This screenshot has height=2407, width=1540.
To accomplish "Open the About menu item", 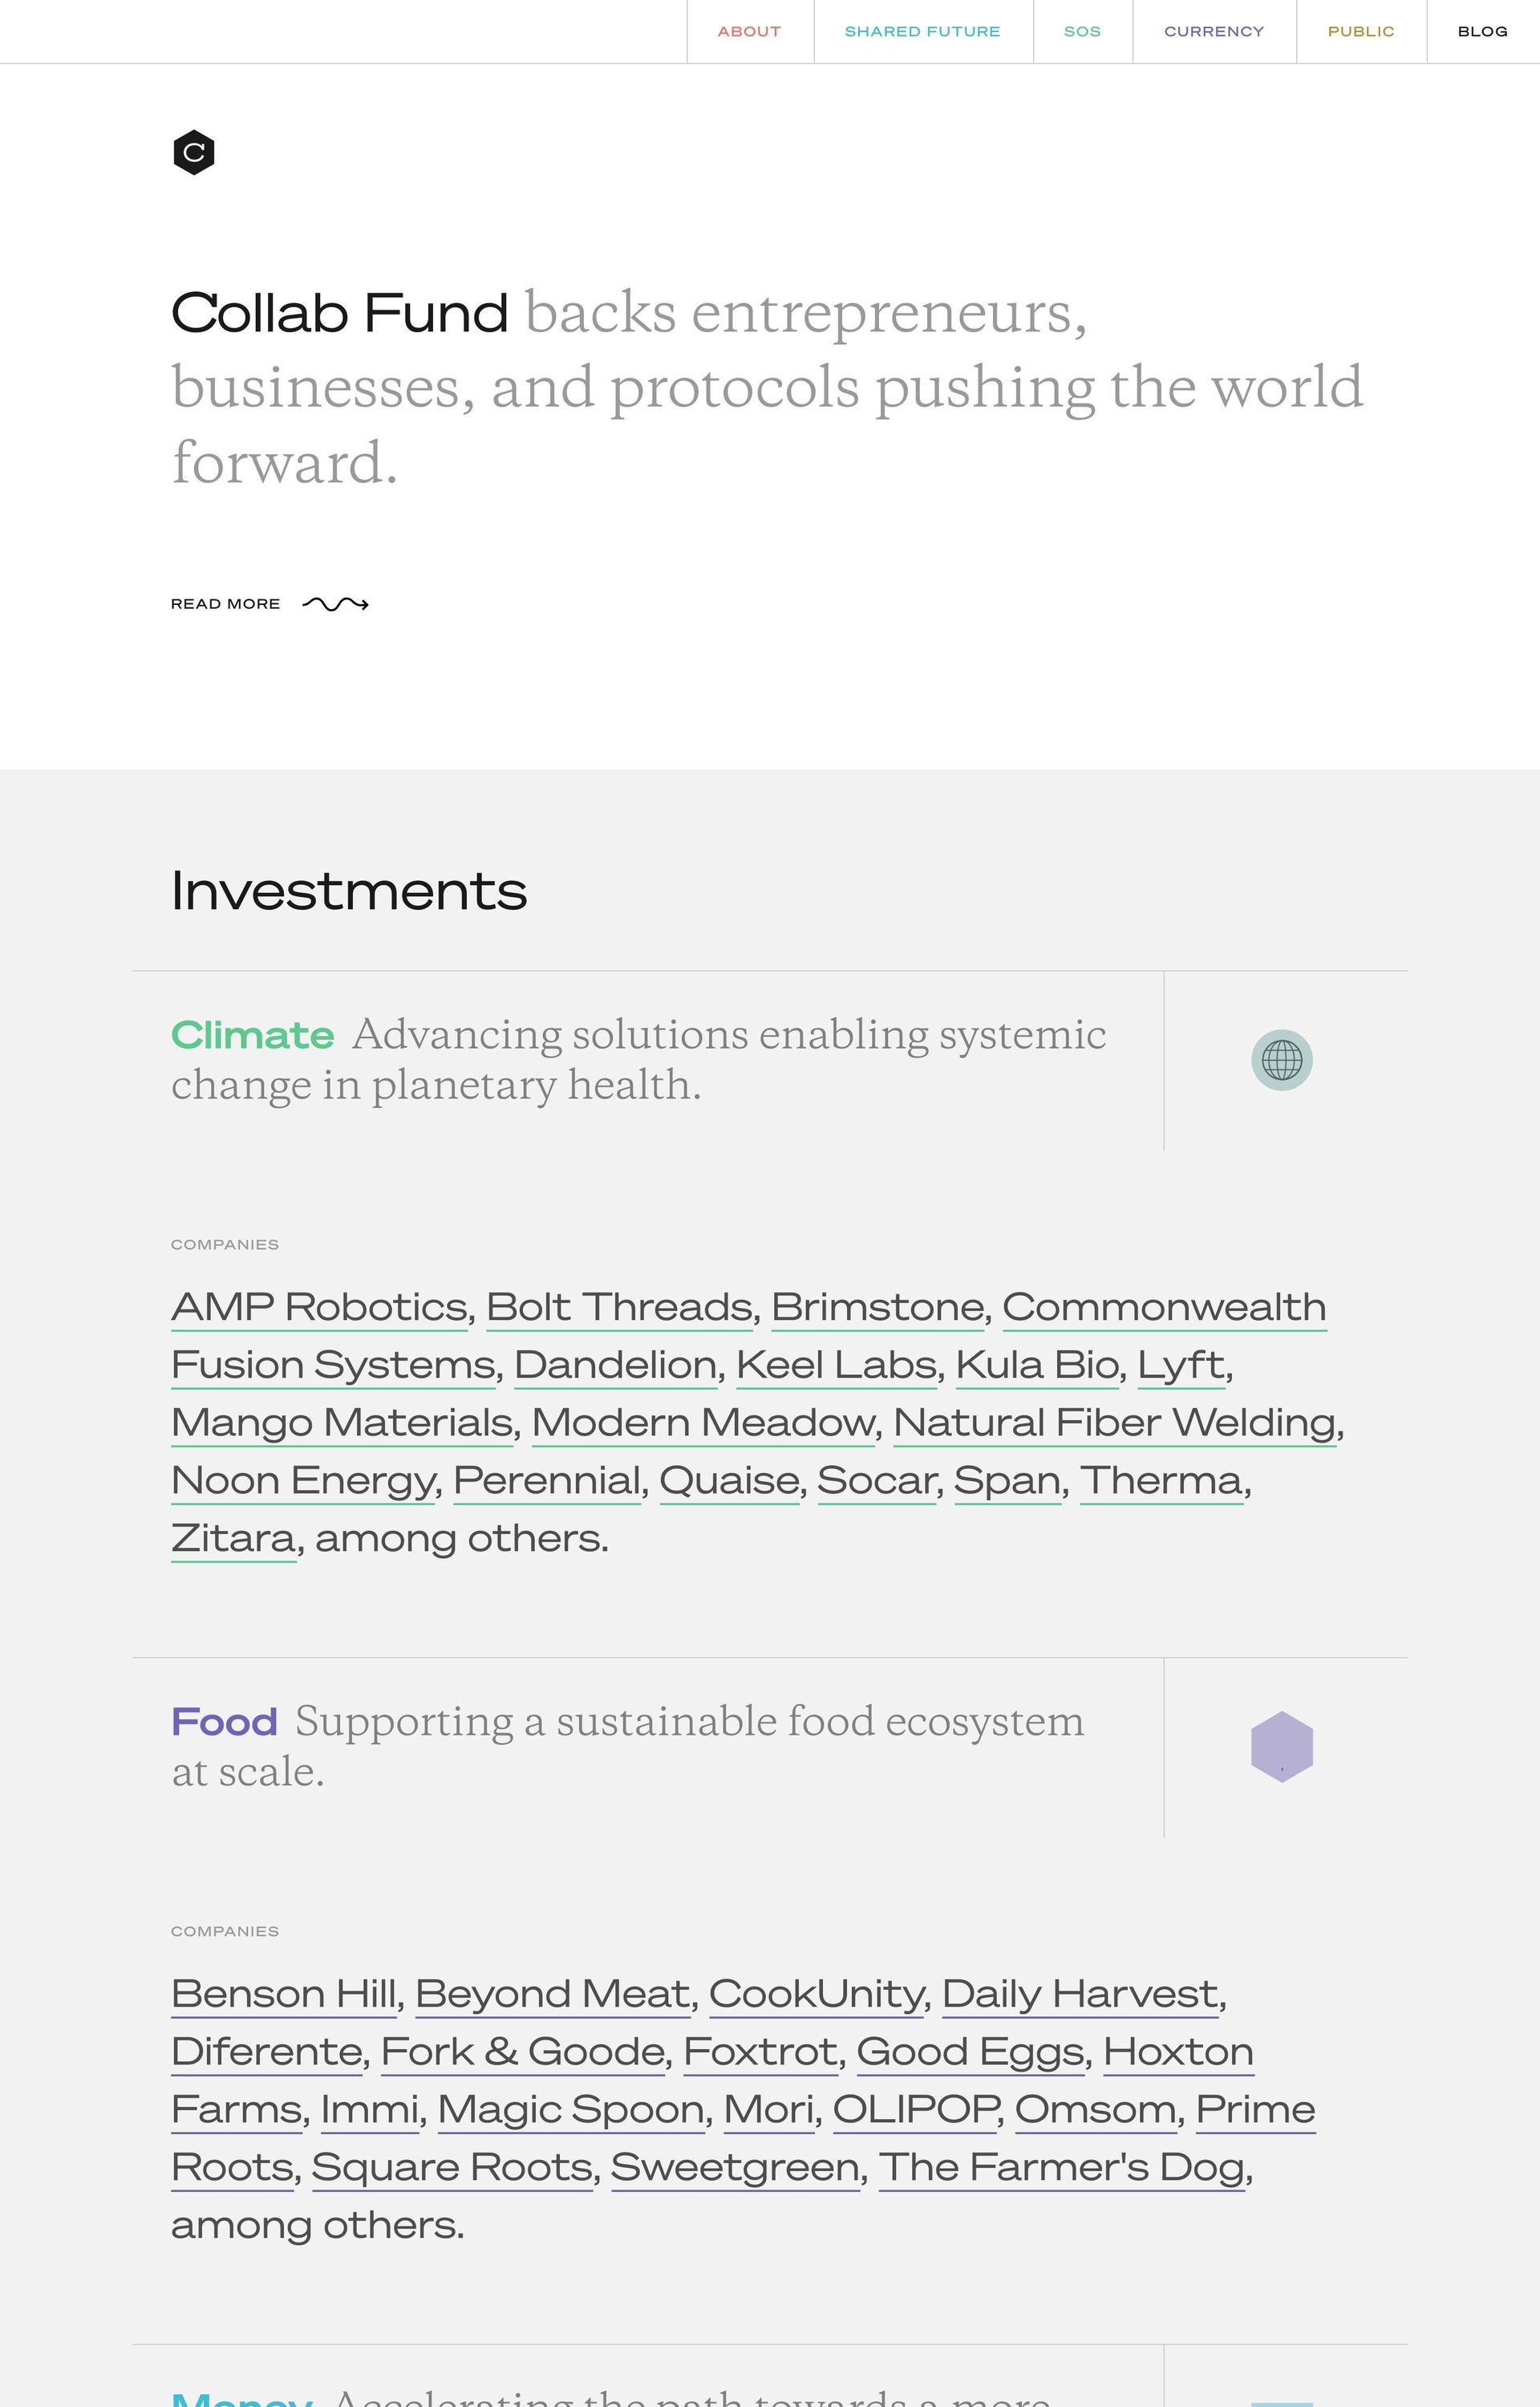I will [x=749, y=32].
